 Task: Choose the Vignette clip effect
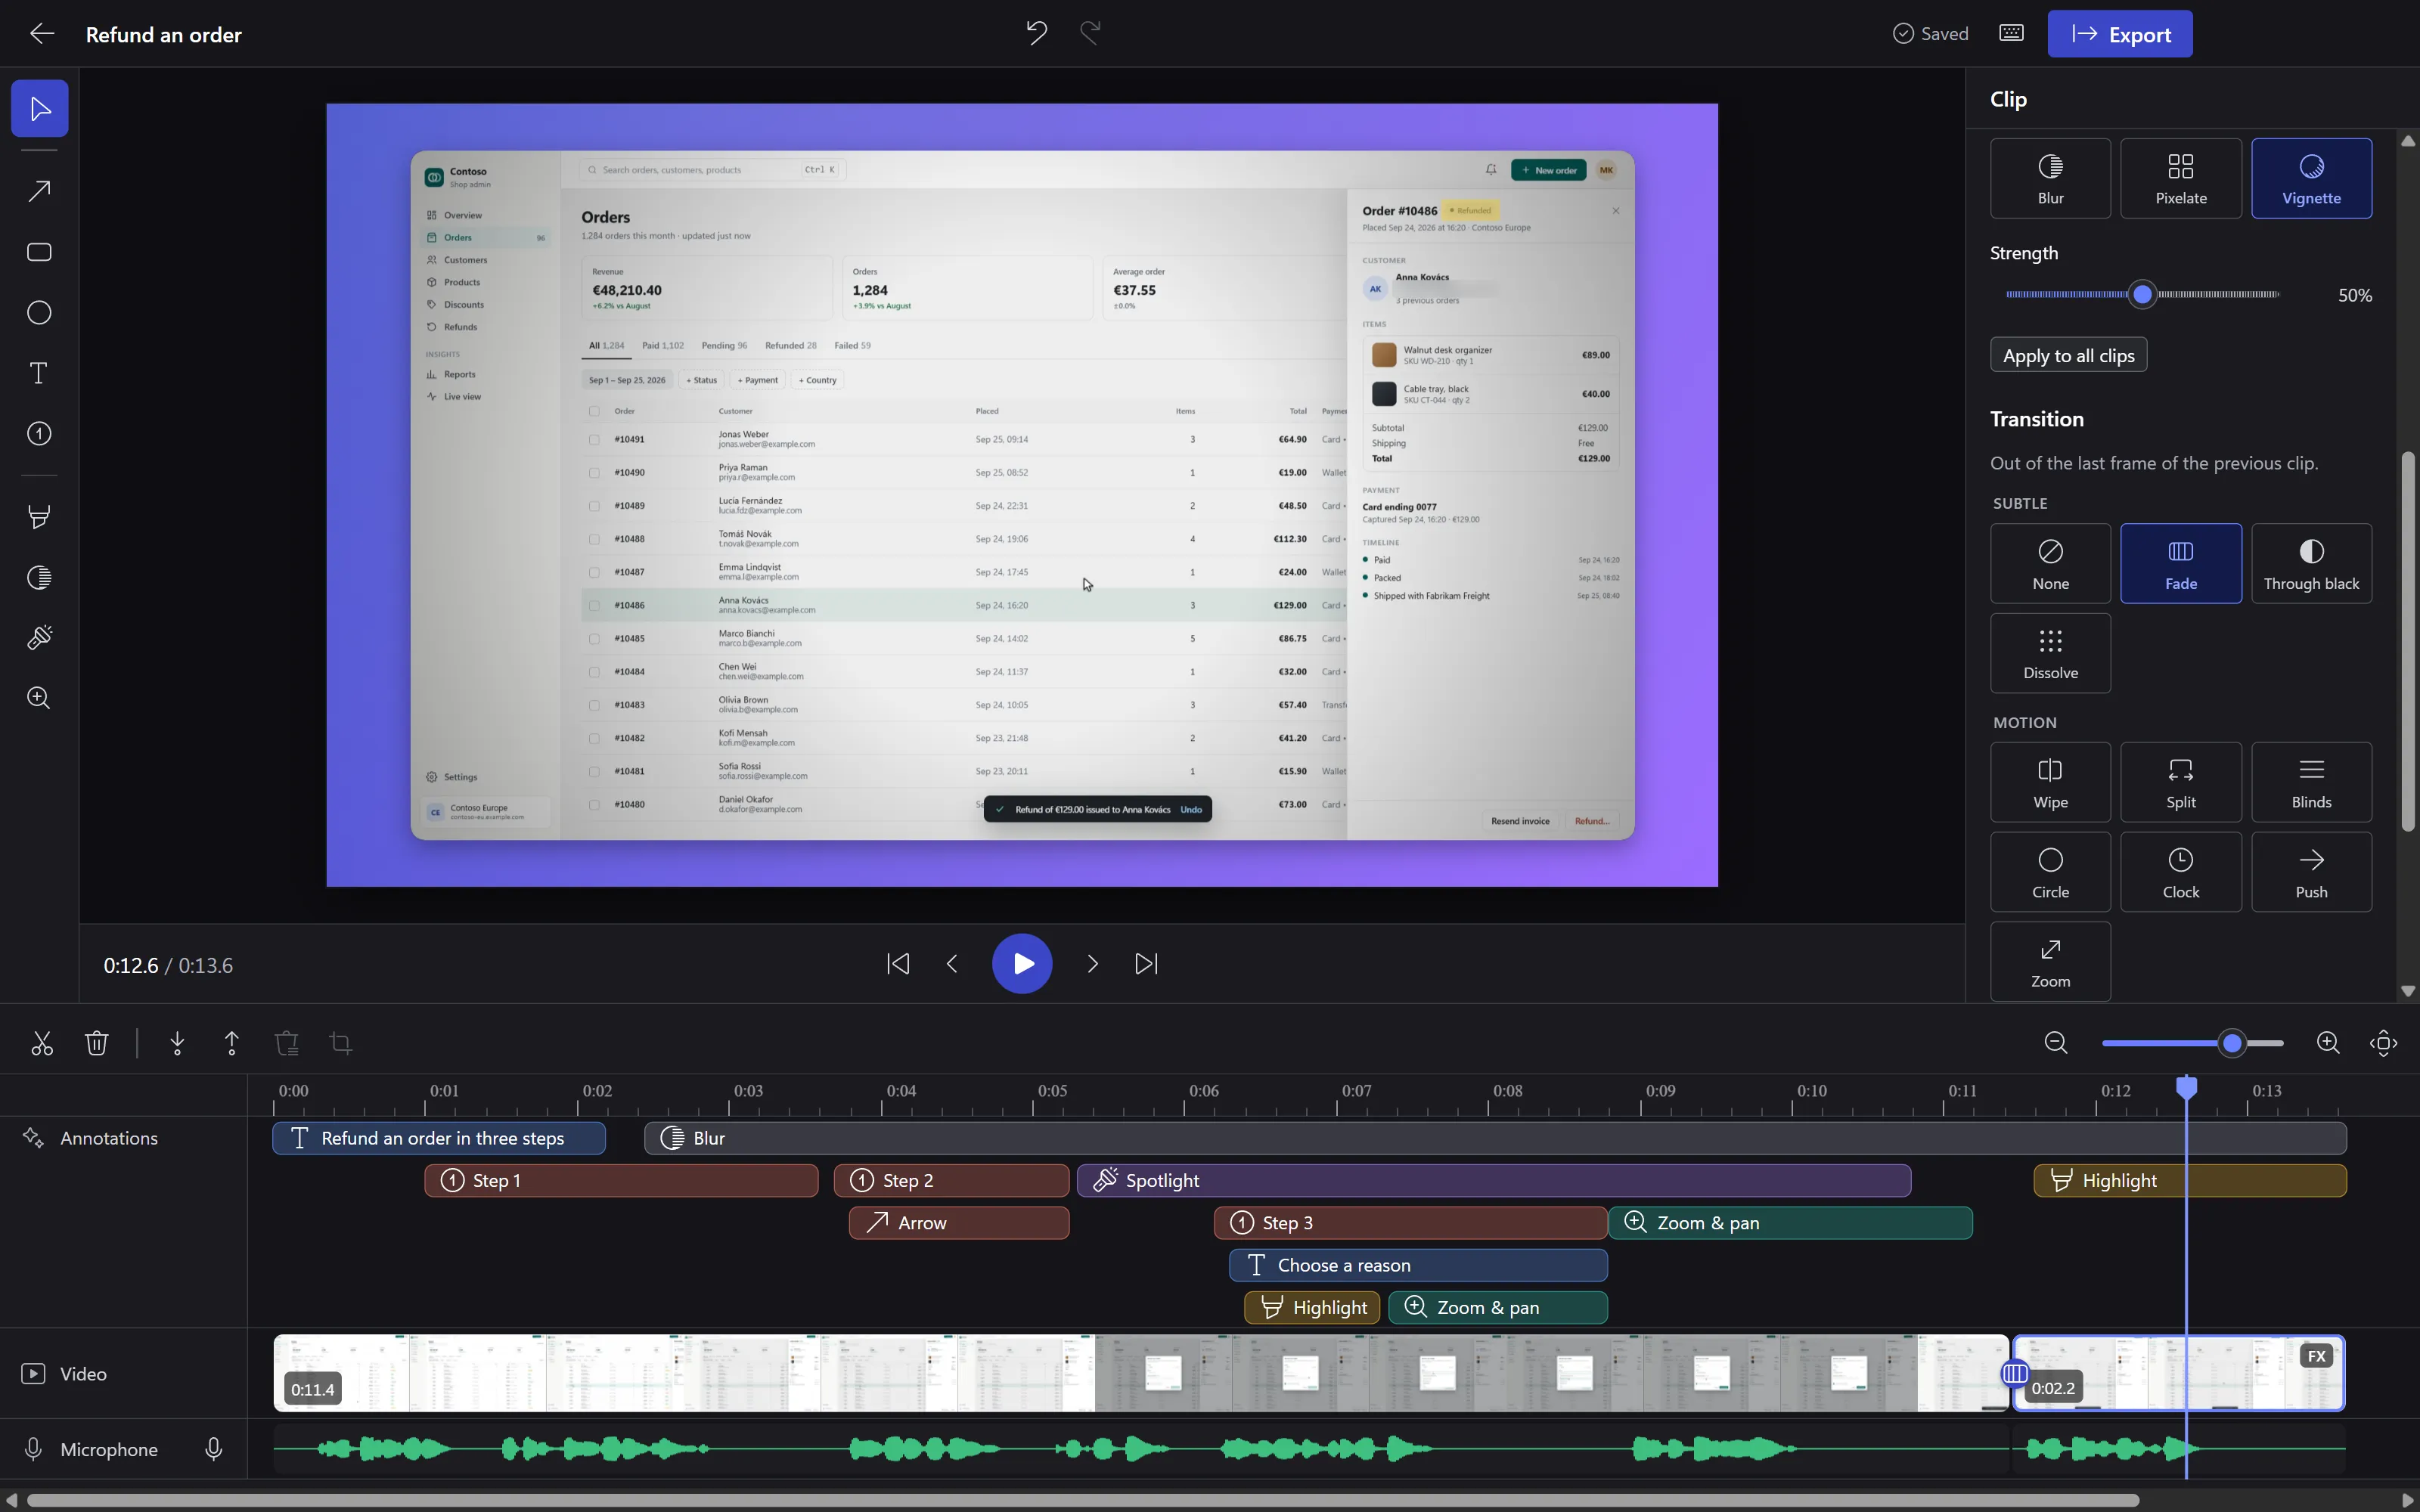tap(2311, 178)
